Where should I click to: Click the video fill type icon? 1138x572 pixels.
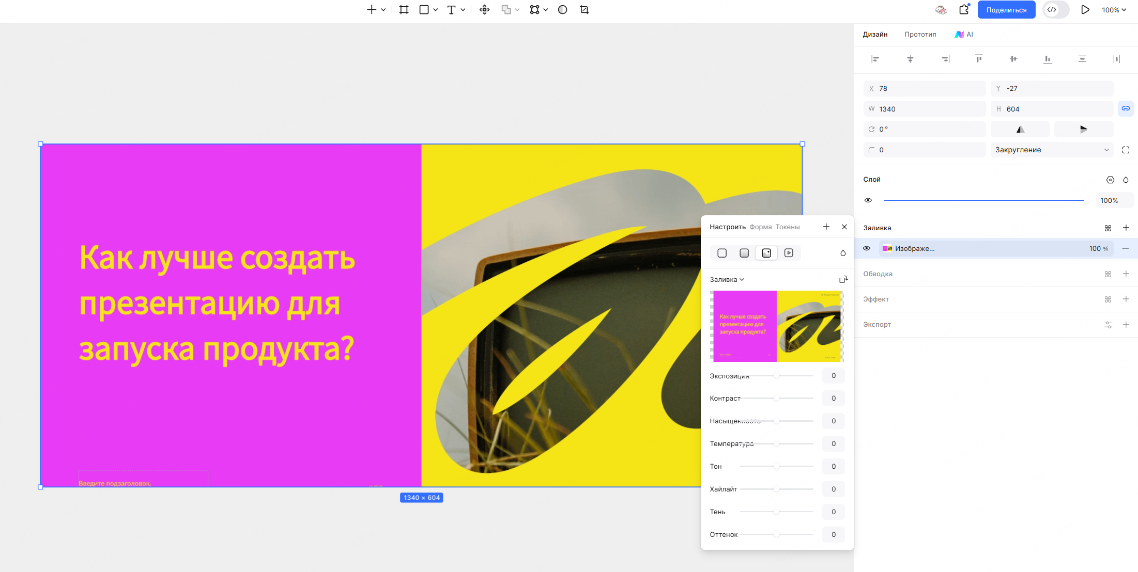click(789, 253)
